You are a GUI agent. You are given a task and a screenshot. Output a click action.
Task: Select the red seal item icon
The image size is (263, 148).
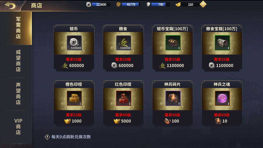click(124, 98)
